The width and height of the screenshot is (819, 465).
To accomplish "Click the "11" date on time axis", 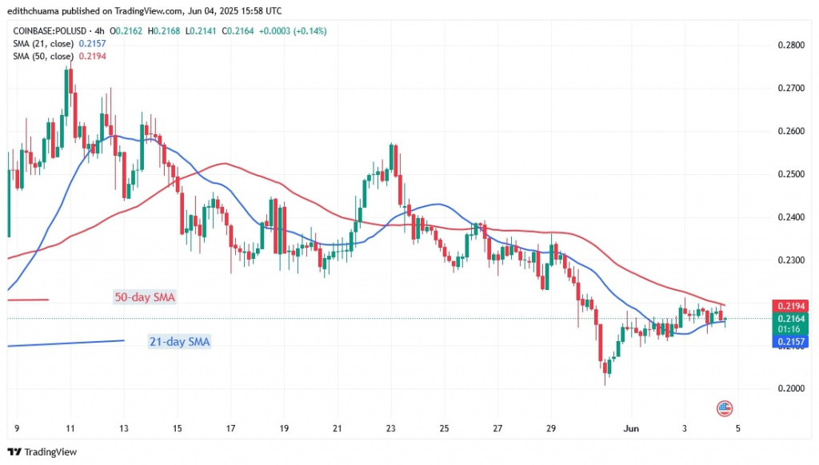I will 70,428.
